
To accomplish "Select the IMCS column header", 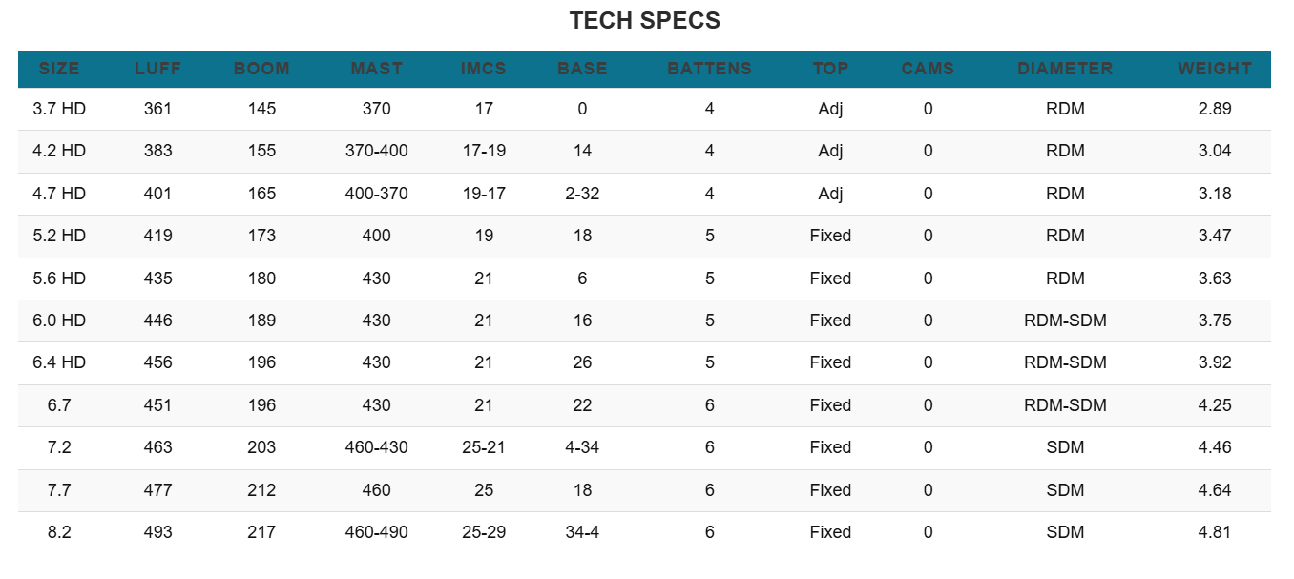I will click(484, 69).
